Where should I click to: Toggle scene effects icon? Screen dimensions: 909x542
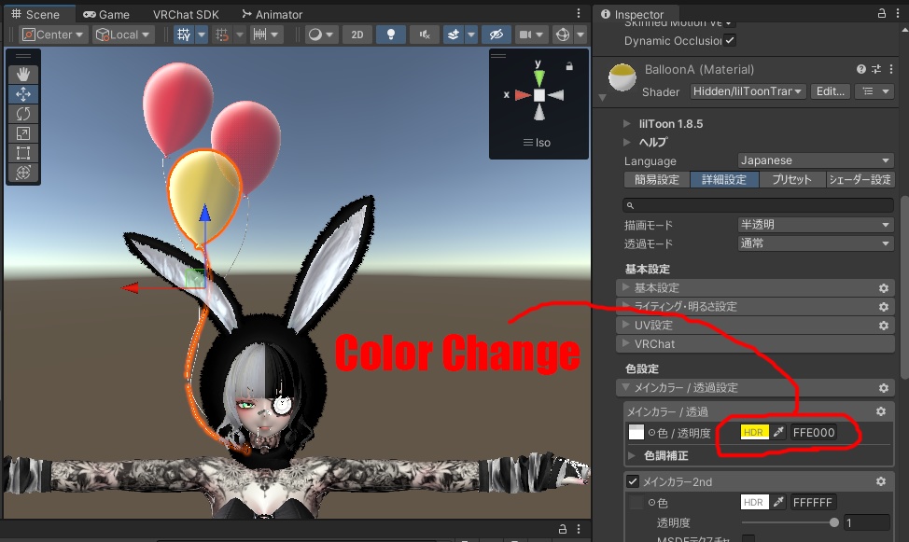click(454, 35)
